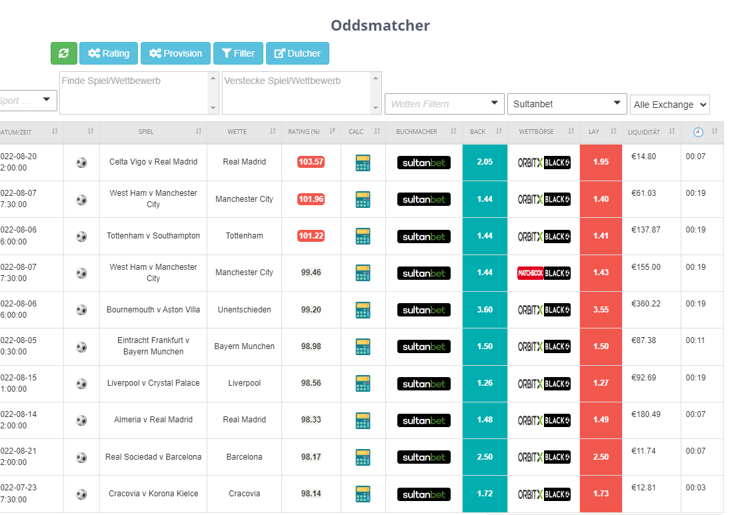Click the green refresh icon button
Screen dimensions: 744x515
(63, 53)
